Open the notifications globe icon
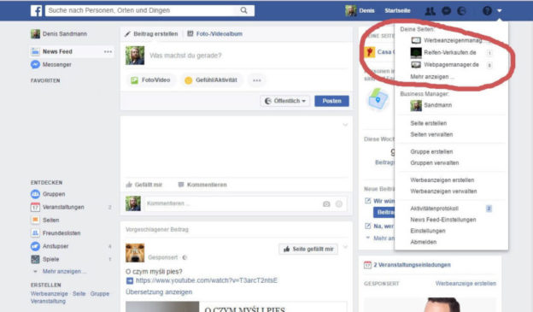533x312 pixels. pos(461,11)
